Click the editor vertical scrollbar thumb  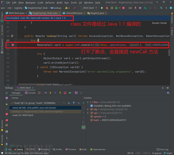[169, 53]
